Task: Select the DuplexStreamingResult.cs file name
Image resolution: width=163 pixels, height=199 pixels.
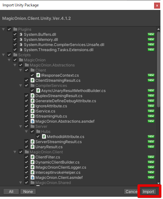Action: pos(59,96)
